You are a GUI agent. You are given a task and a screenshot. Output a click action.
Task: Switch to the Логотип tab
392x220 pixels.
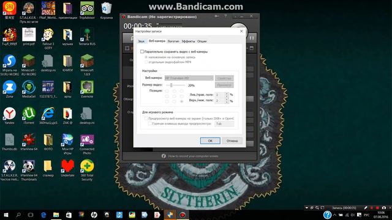(173, 41)
